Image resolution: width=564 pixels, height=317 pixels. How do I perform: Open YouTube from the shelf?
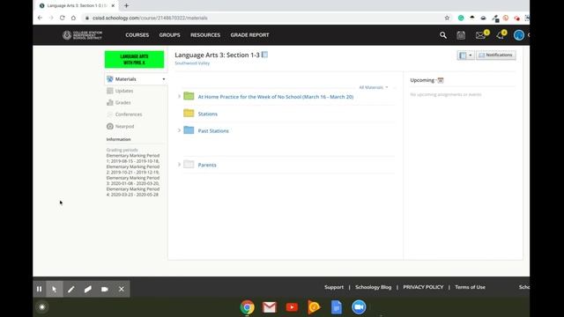[292, 307]
